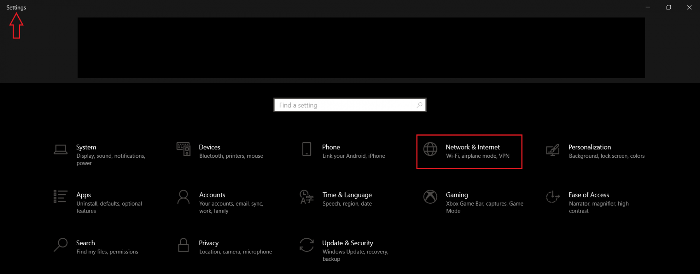Image resolution: width=700 pixels, height=274 pixels.
Task: Maximize or restore the Settings window
Action: pyautogui.click(x=668, y=7)
